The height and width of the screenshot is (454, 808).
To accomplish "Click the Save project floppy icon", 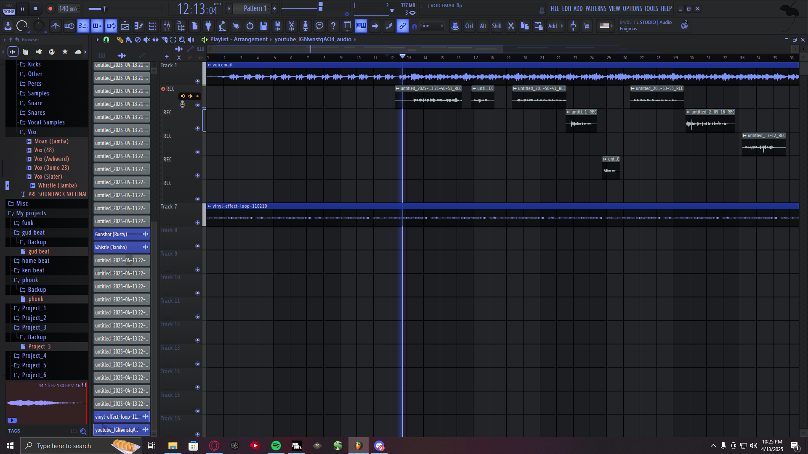I will pos(264,26).
